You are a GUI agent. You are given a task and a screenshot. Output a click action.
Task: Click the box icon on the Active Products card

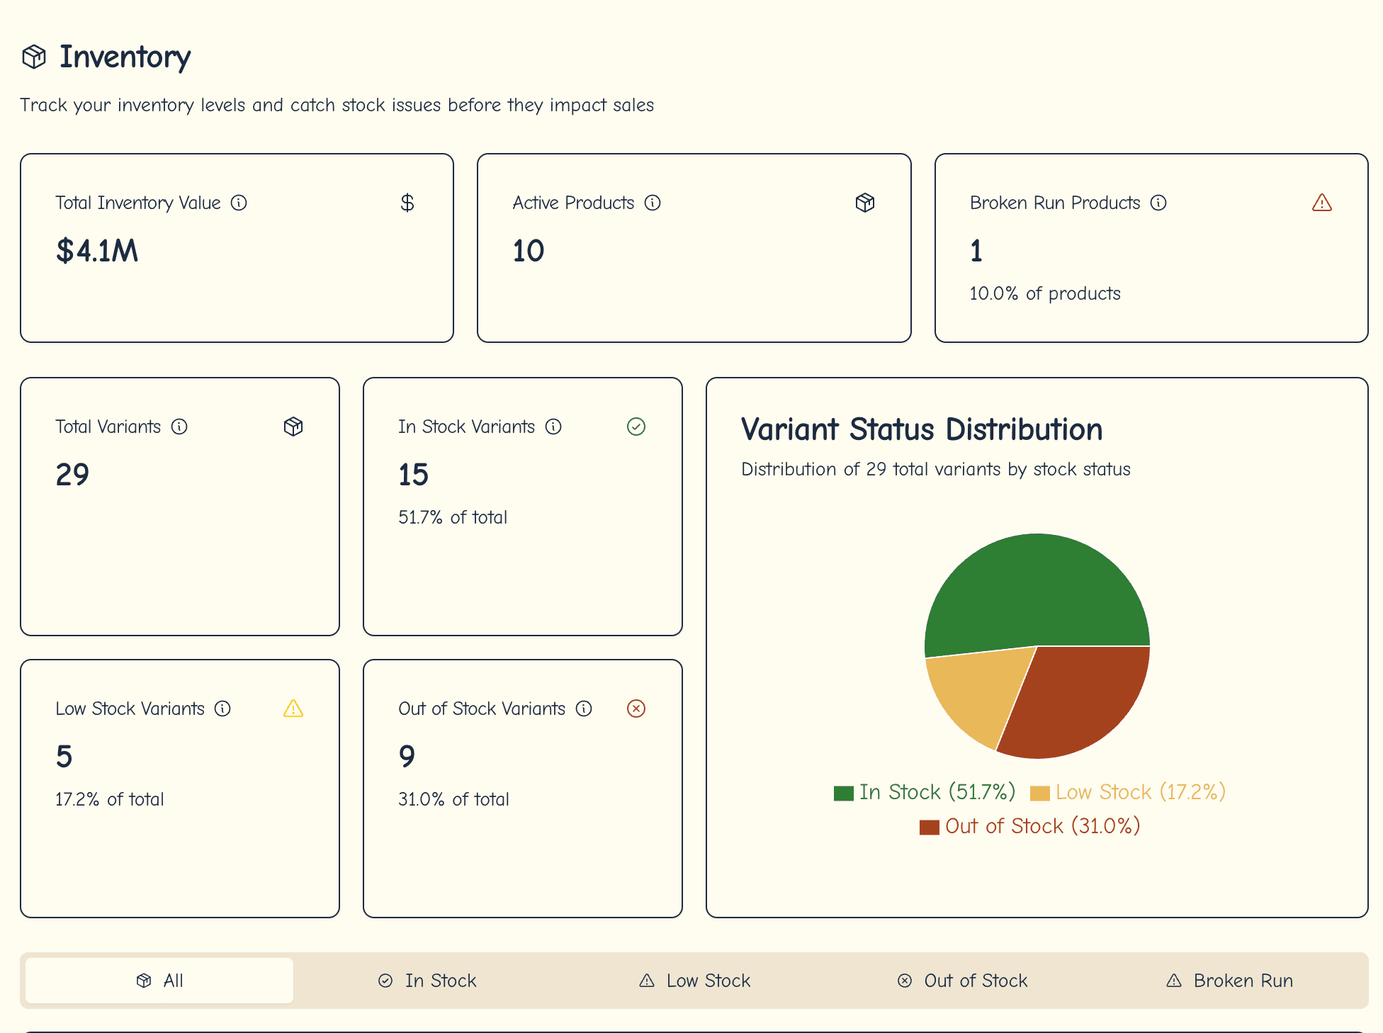point(865,203)
